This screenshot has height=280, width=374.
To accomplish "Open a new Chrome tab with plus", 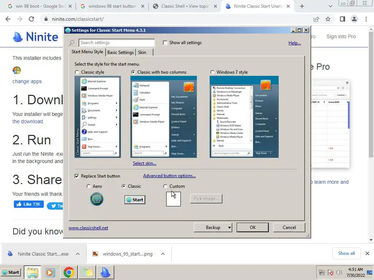I will click(x=302, y=6).
